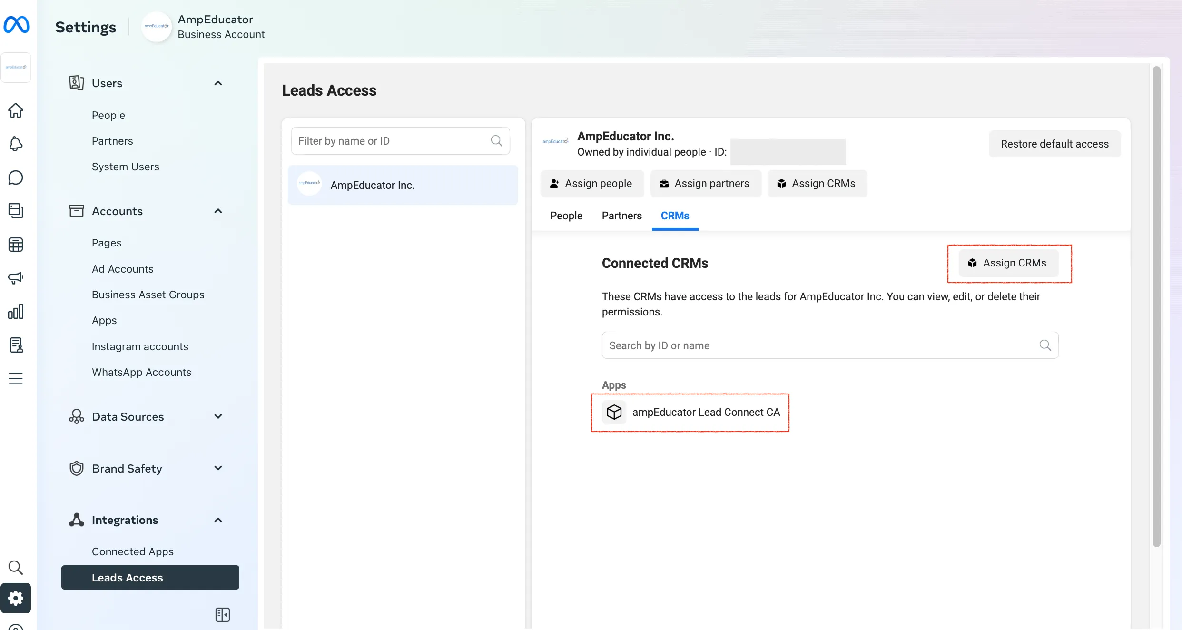Click Assign CRMs beside Connected CRMs heading
This screenshot has width=1182, height=630.
pyautogui.click(x=1008, y=263)
